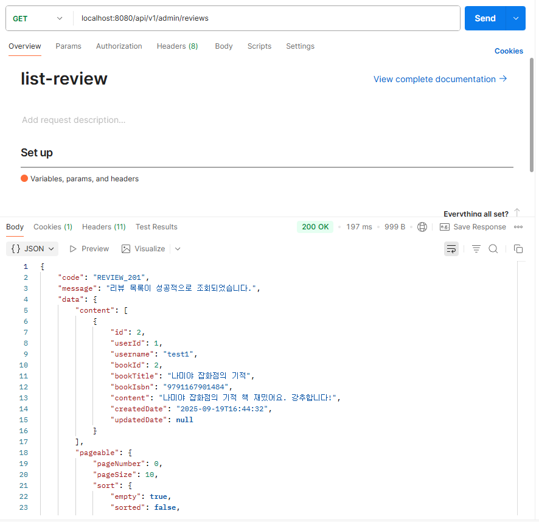
Task: Click the search response icon
Action: coord(493,249)
